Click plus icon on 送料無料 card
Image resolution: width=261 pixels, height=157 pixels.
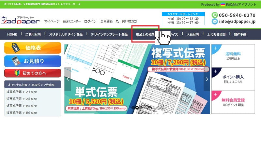tap(215, 48)
